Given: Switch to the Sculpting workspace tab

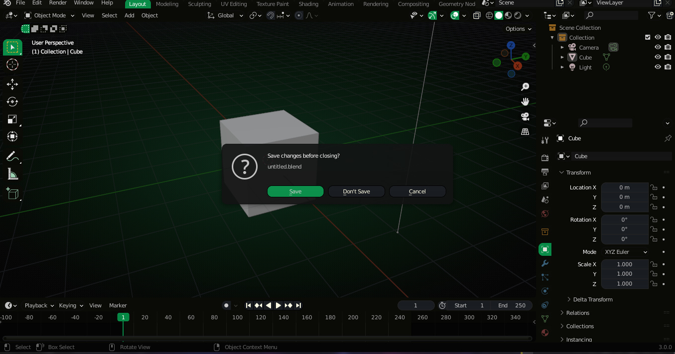Looking at the screenshot, I should (x=200, y=4).
